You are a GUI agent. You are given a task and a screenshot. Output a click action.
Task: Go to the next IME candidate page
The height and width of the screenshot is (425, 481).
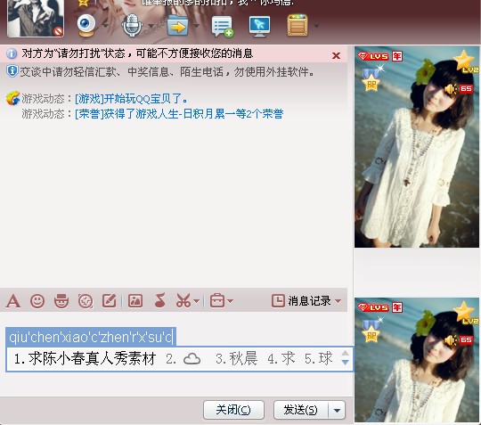(x=345, y=363)
